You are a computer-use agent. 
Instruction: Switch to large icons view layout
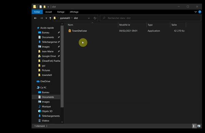click(199, 126)
